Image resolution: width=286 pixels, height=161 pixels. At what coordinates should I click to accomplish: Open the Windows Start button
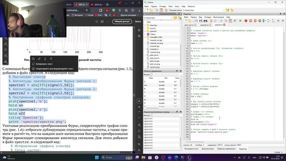coord(97,157)
